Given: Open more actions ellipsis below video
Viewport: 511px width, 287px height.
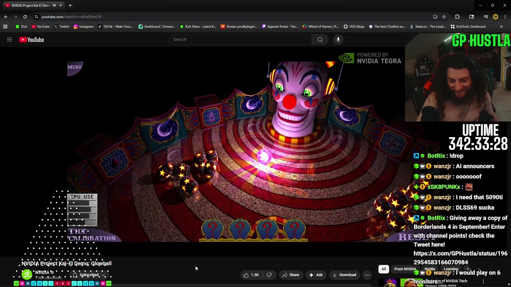Looking at the screenshot, I should coord(367,275).
